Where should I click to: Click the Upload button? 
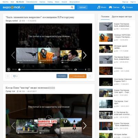click(x=82, y=7)
